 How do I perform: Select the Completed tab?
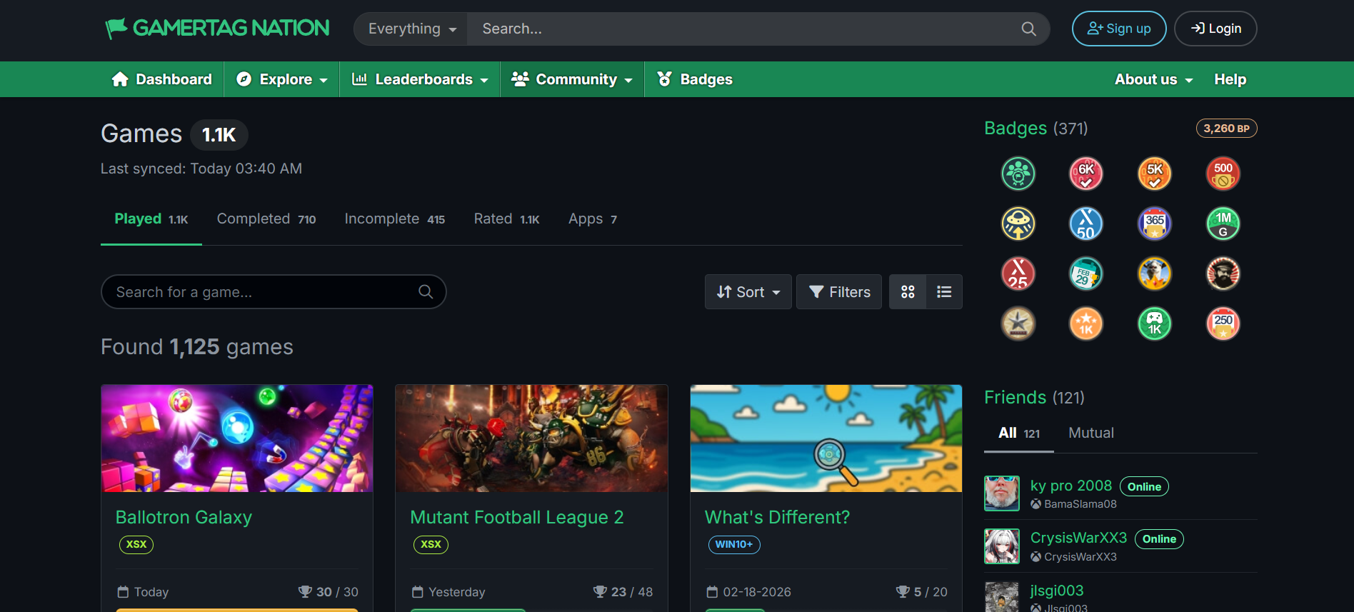[266, 219]
